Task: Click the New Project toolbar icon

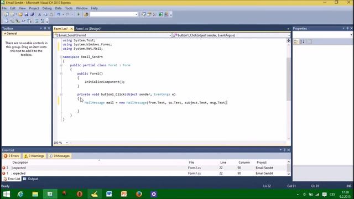Action: (x=6, y=14)
